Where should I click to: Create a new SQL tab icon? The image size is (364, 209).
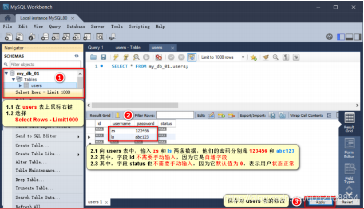[x=9, y=37]
